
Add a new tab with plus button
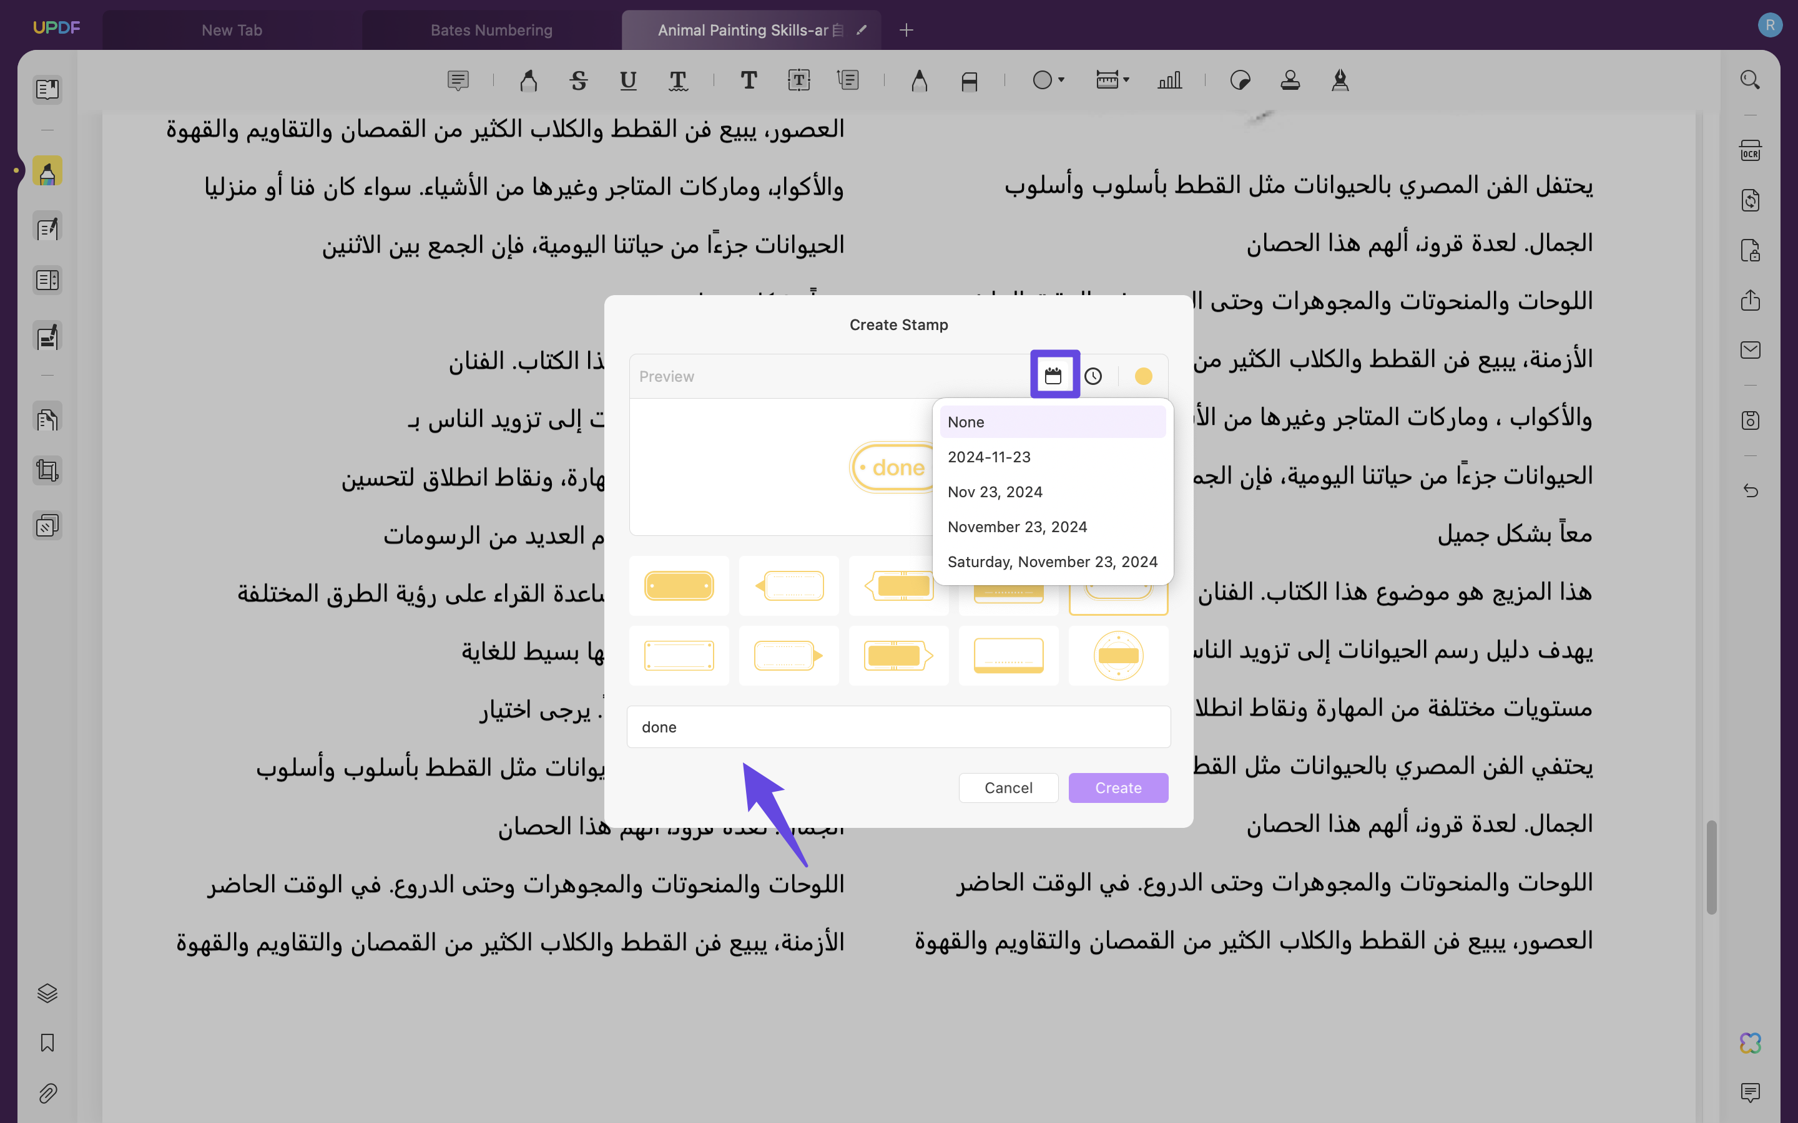[x=906, y=31]
